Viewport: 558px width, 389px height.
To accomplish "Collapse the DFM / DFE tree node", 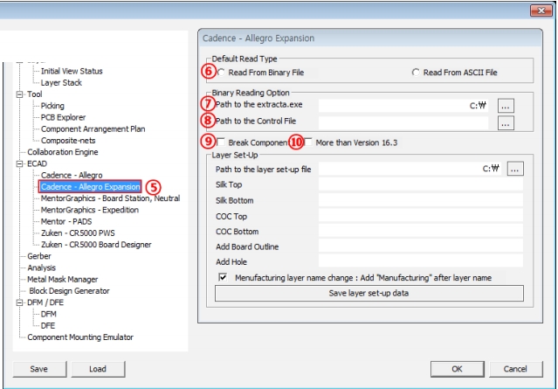I will [19, 302].
